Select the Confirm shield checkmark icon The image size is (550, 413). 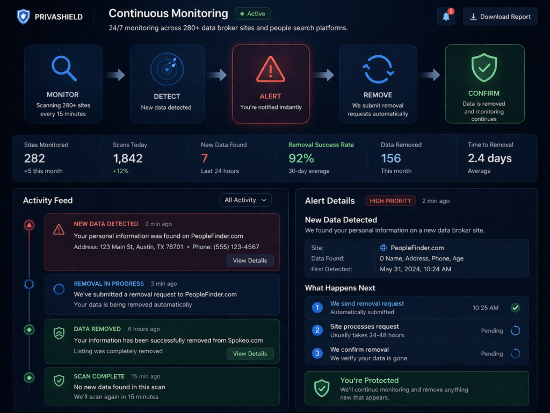(x=484, y=68)
